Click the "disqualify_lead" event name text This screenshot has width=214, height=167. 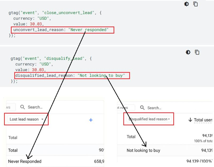[64, 59]
